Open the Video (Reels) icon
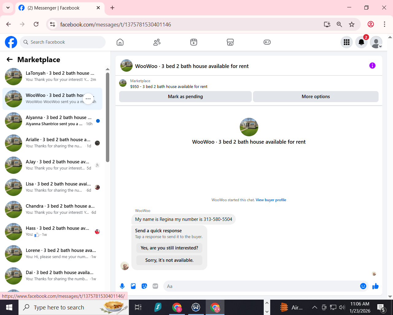Viewport: 393px width, 315px height. 194,42
